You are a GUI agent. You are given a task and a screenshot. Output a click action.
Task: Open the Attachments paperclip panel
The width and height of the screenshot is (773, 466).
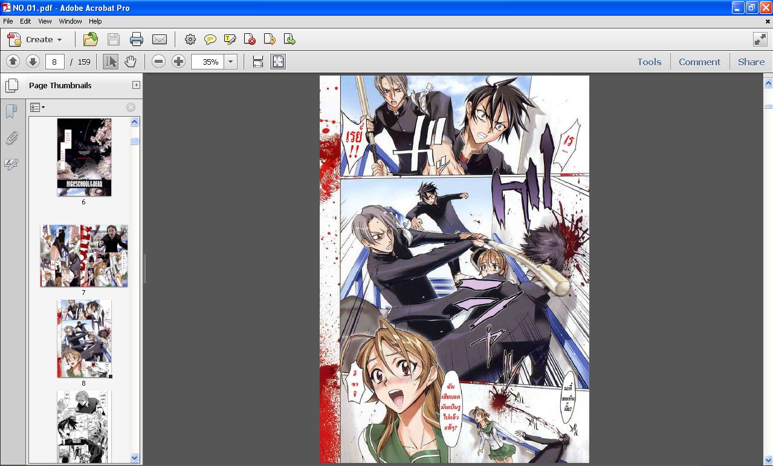coord(11,138)
